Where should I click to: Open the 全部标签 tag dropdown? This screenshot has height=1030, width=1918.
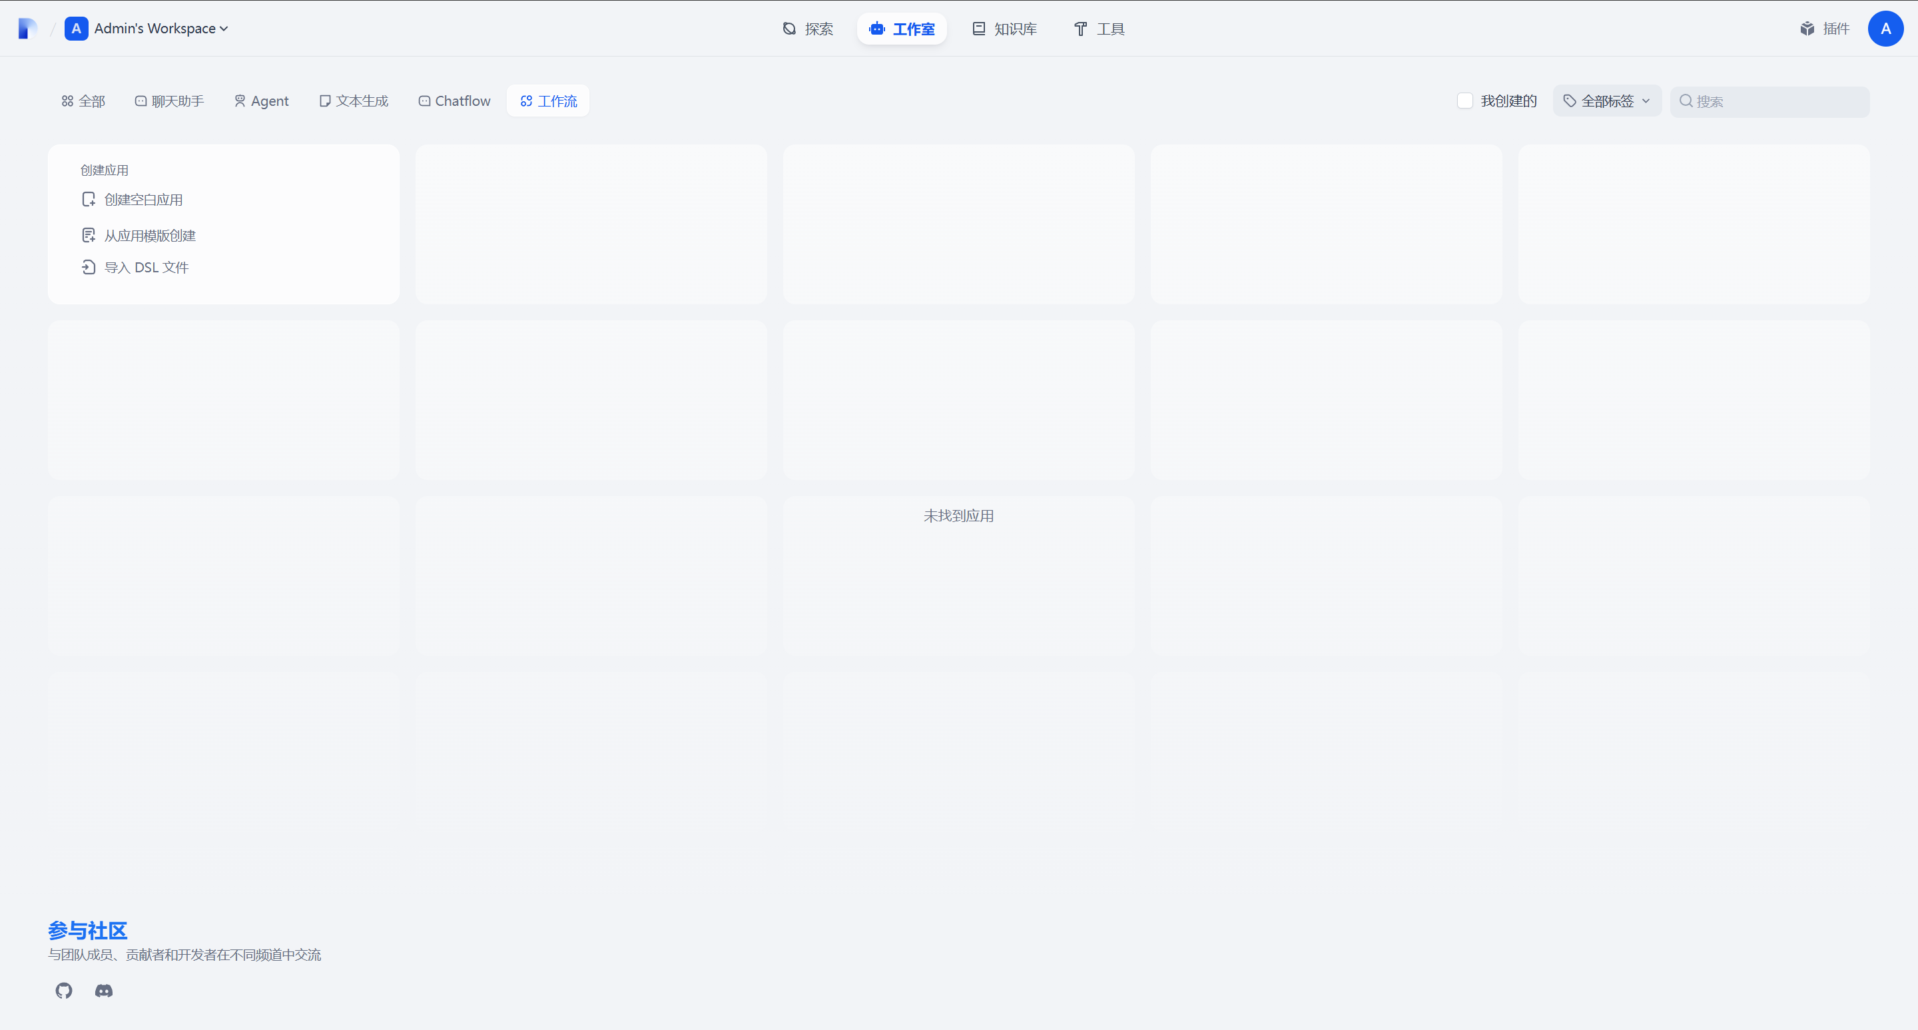tap(1607, 101)
